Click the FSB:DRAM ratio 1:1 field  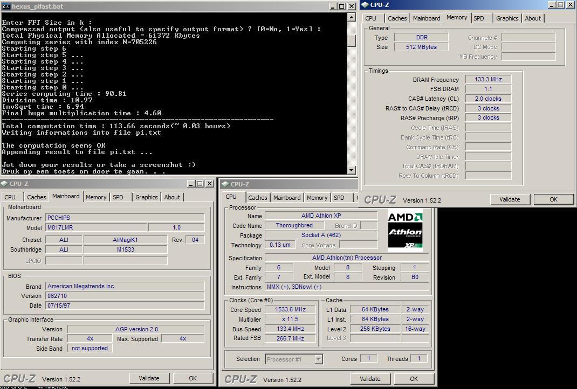489,89
